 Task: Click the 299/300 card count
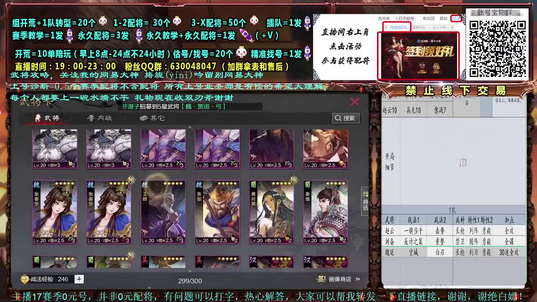190,281
